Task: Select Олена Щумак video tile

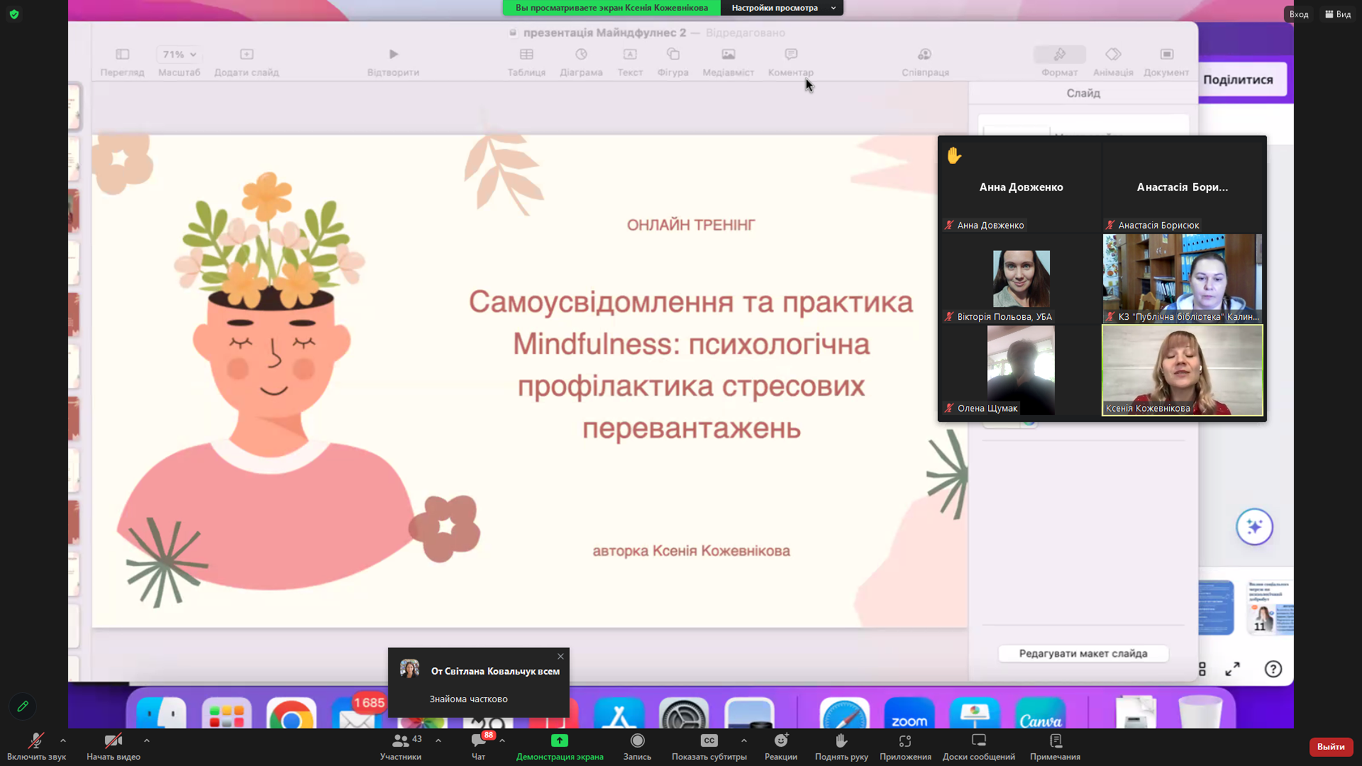Action: [x=1020, y=370]
